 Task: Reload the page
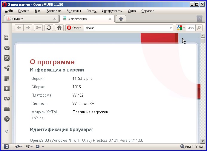click(x=49, y=28)
